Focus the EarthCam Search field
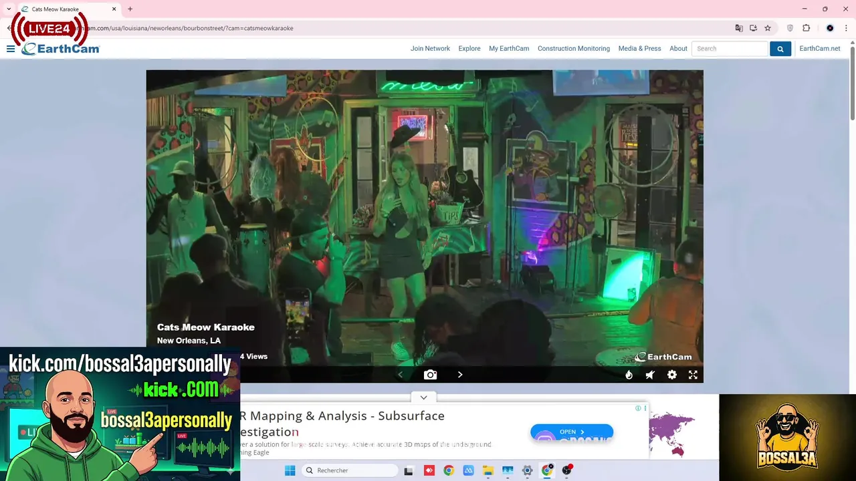The width and height of the screenshot is (856, 481). click(x=730, y=49)
